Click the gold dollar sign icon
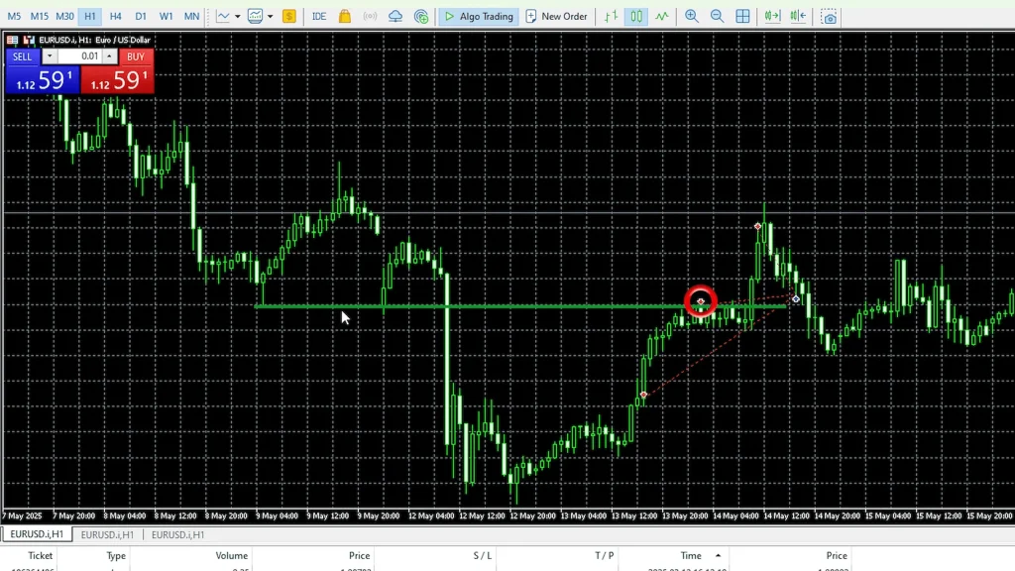1015x571 pixels. click(x=288, y=16)
